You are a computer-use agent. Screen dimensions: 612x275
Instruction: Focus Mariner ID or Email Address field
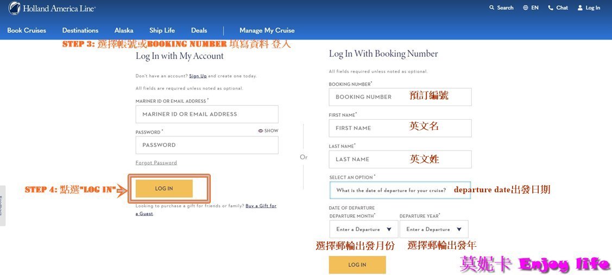coord(207,114)
